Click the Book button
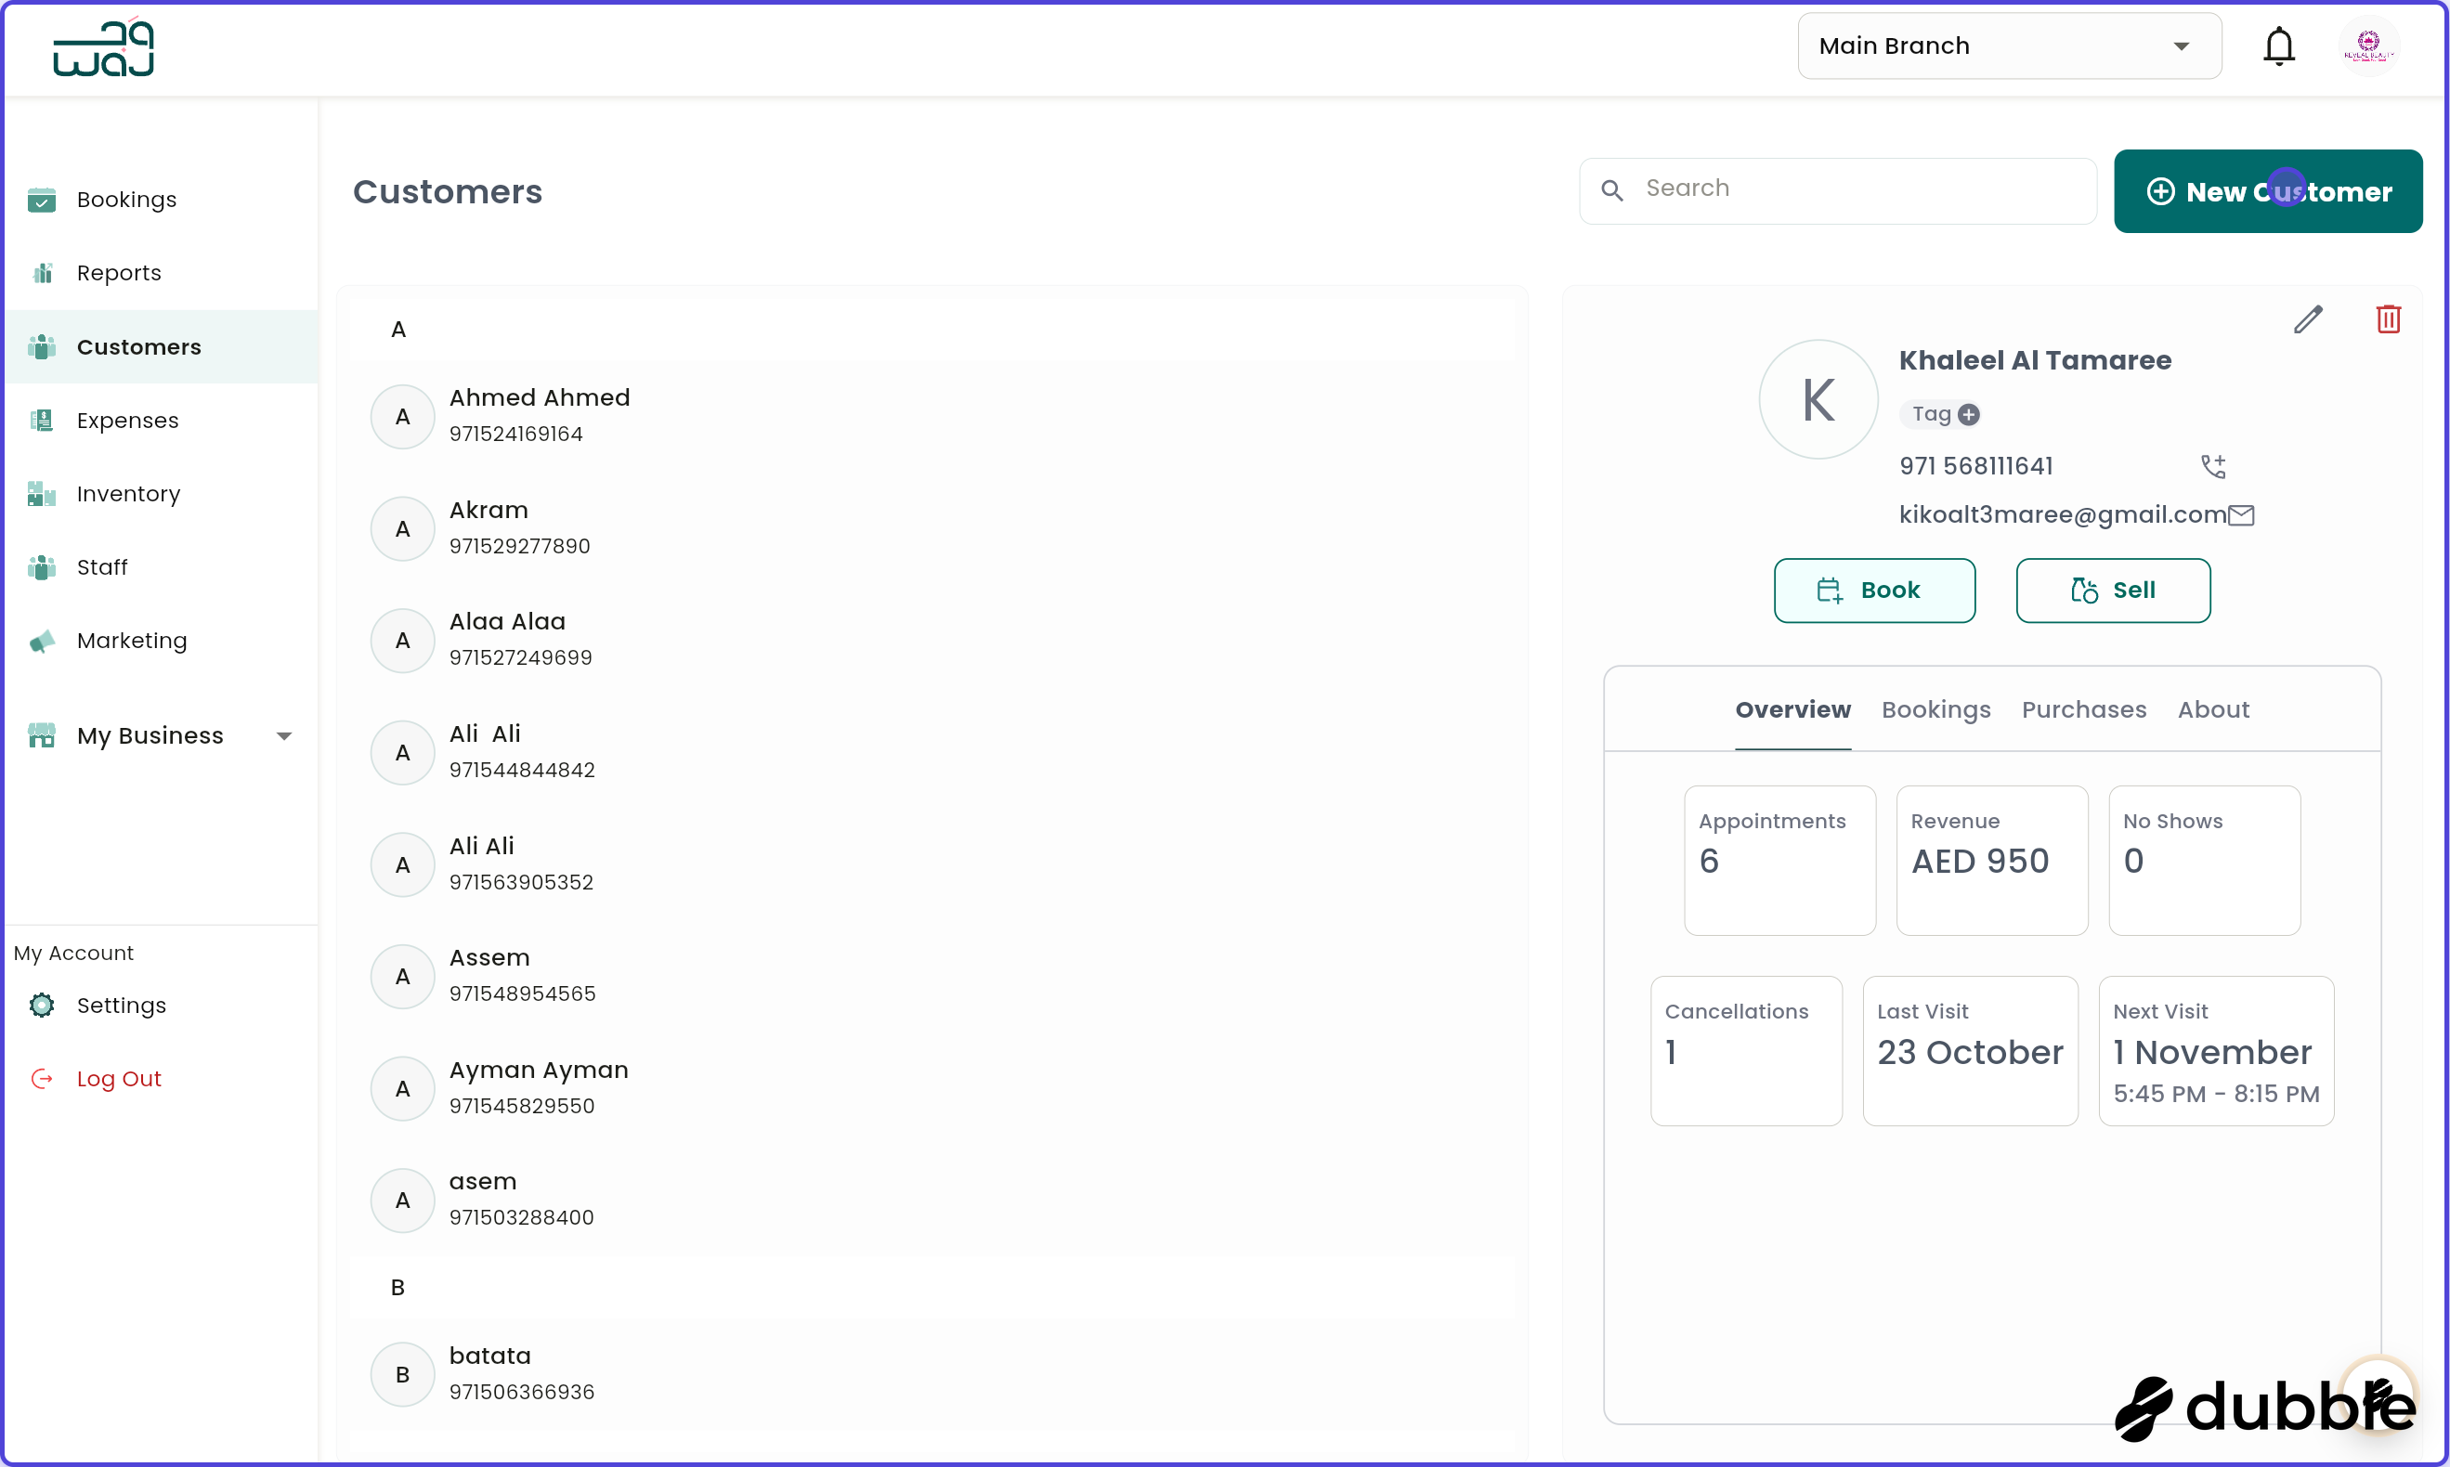This screenshot has width=2450, height=1467. coord(1873,591)
